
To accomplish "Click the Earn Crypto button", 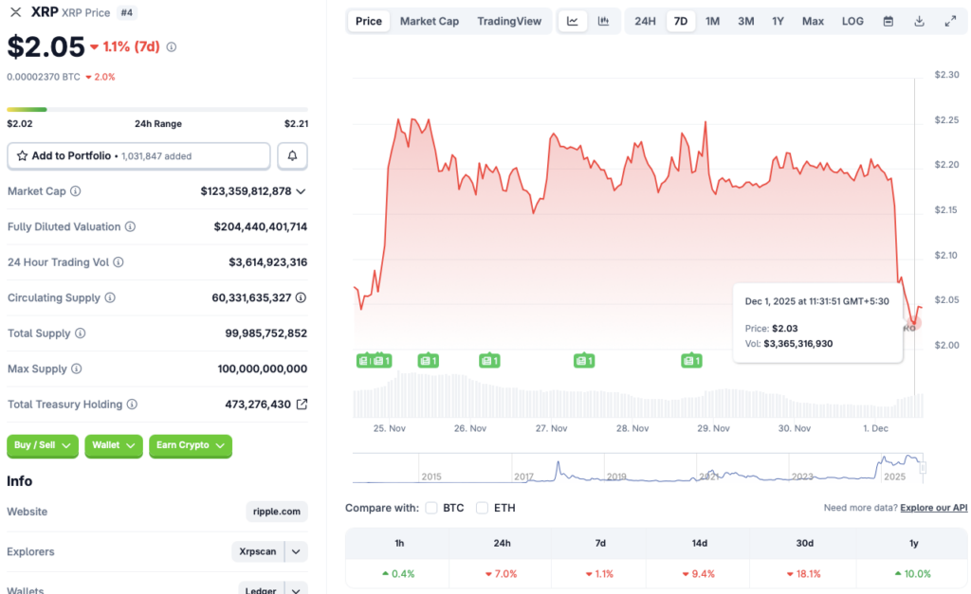I will (x=190, y=445).
